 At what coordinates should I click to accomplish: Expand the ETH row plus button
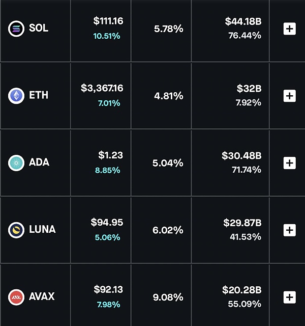(x=289, y=95)
